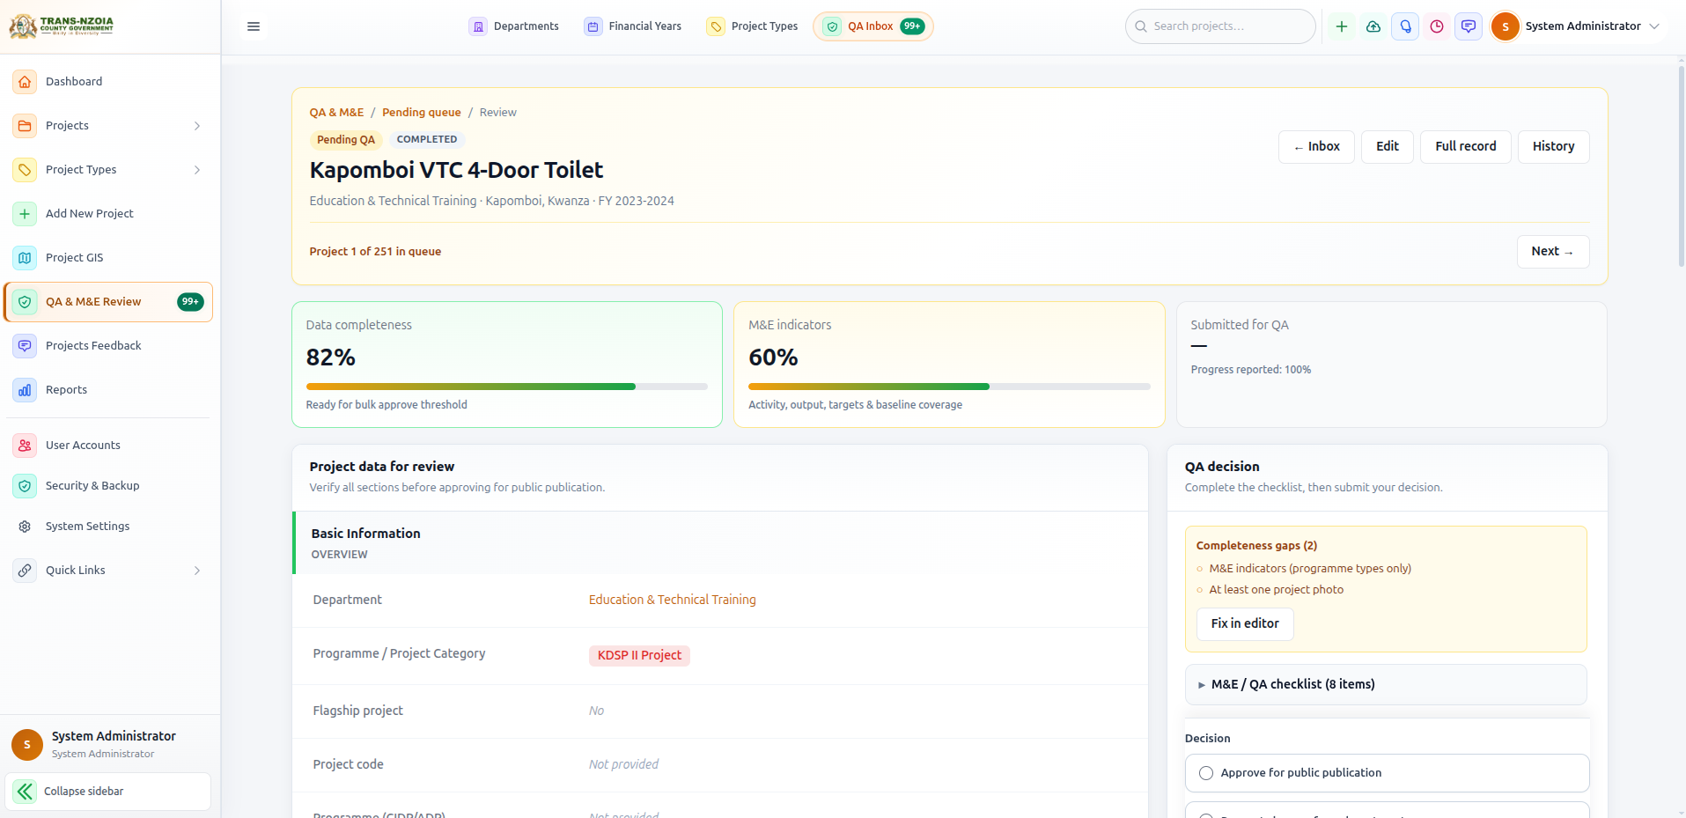Viewport: 1686px width, 818px height.
Task: Click the System Settings gear icon
Action: tap(25, 527)
